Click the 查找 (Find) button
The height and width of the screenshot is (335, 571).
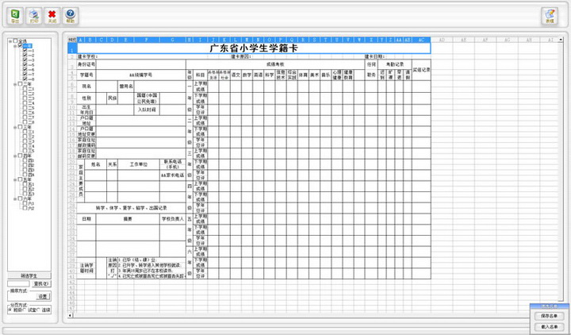pos(42,283)
